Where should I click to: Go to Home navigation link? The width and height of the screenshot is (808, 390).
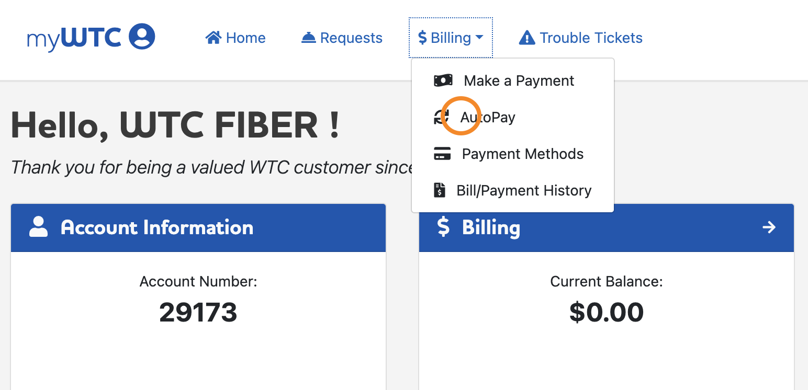pyautogui.click(x=245, y=38)
